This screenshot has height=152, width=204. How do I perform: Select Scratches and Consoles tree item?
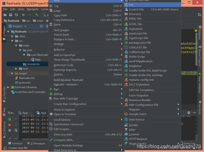click(28, 92)
